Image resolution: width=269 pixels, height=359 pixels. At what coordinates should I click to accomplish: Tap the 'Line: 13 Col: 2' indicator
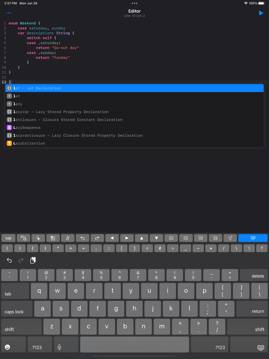point(134,16)
